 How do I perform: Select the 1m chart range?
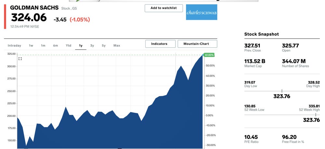(x=43, y=46)
